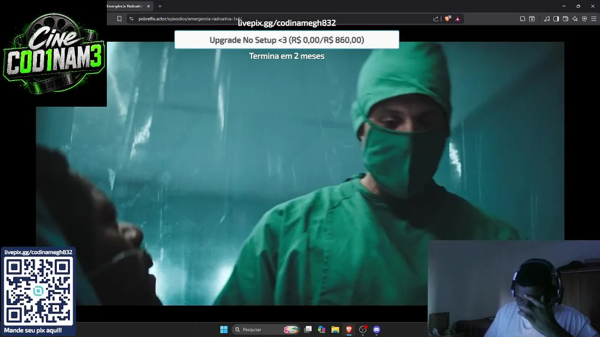Click the icon right of the extensions puzzle
This screenshot has width=600, height=337.
(x=532, y=19)
